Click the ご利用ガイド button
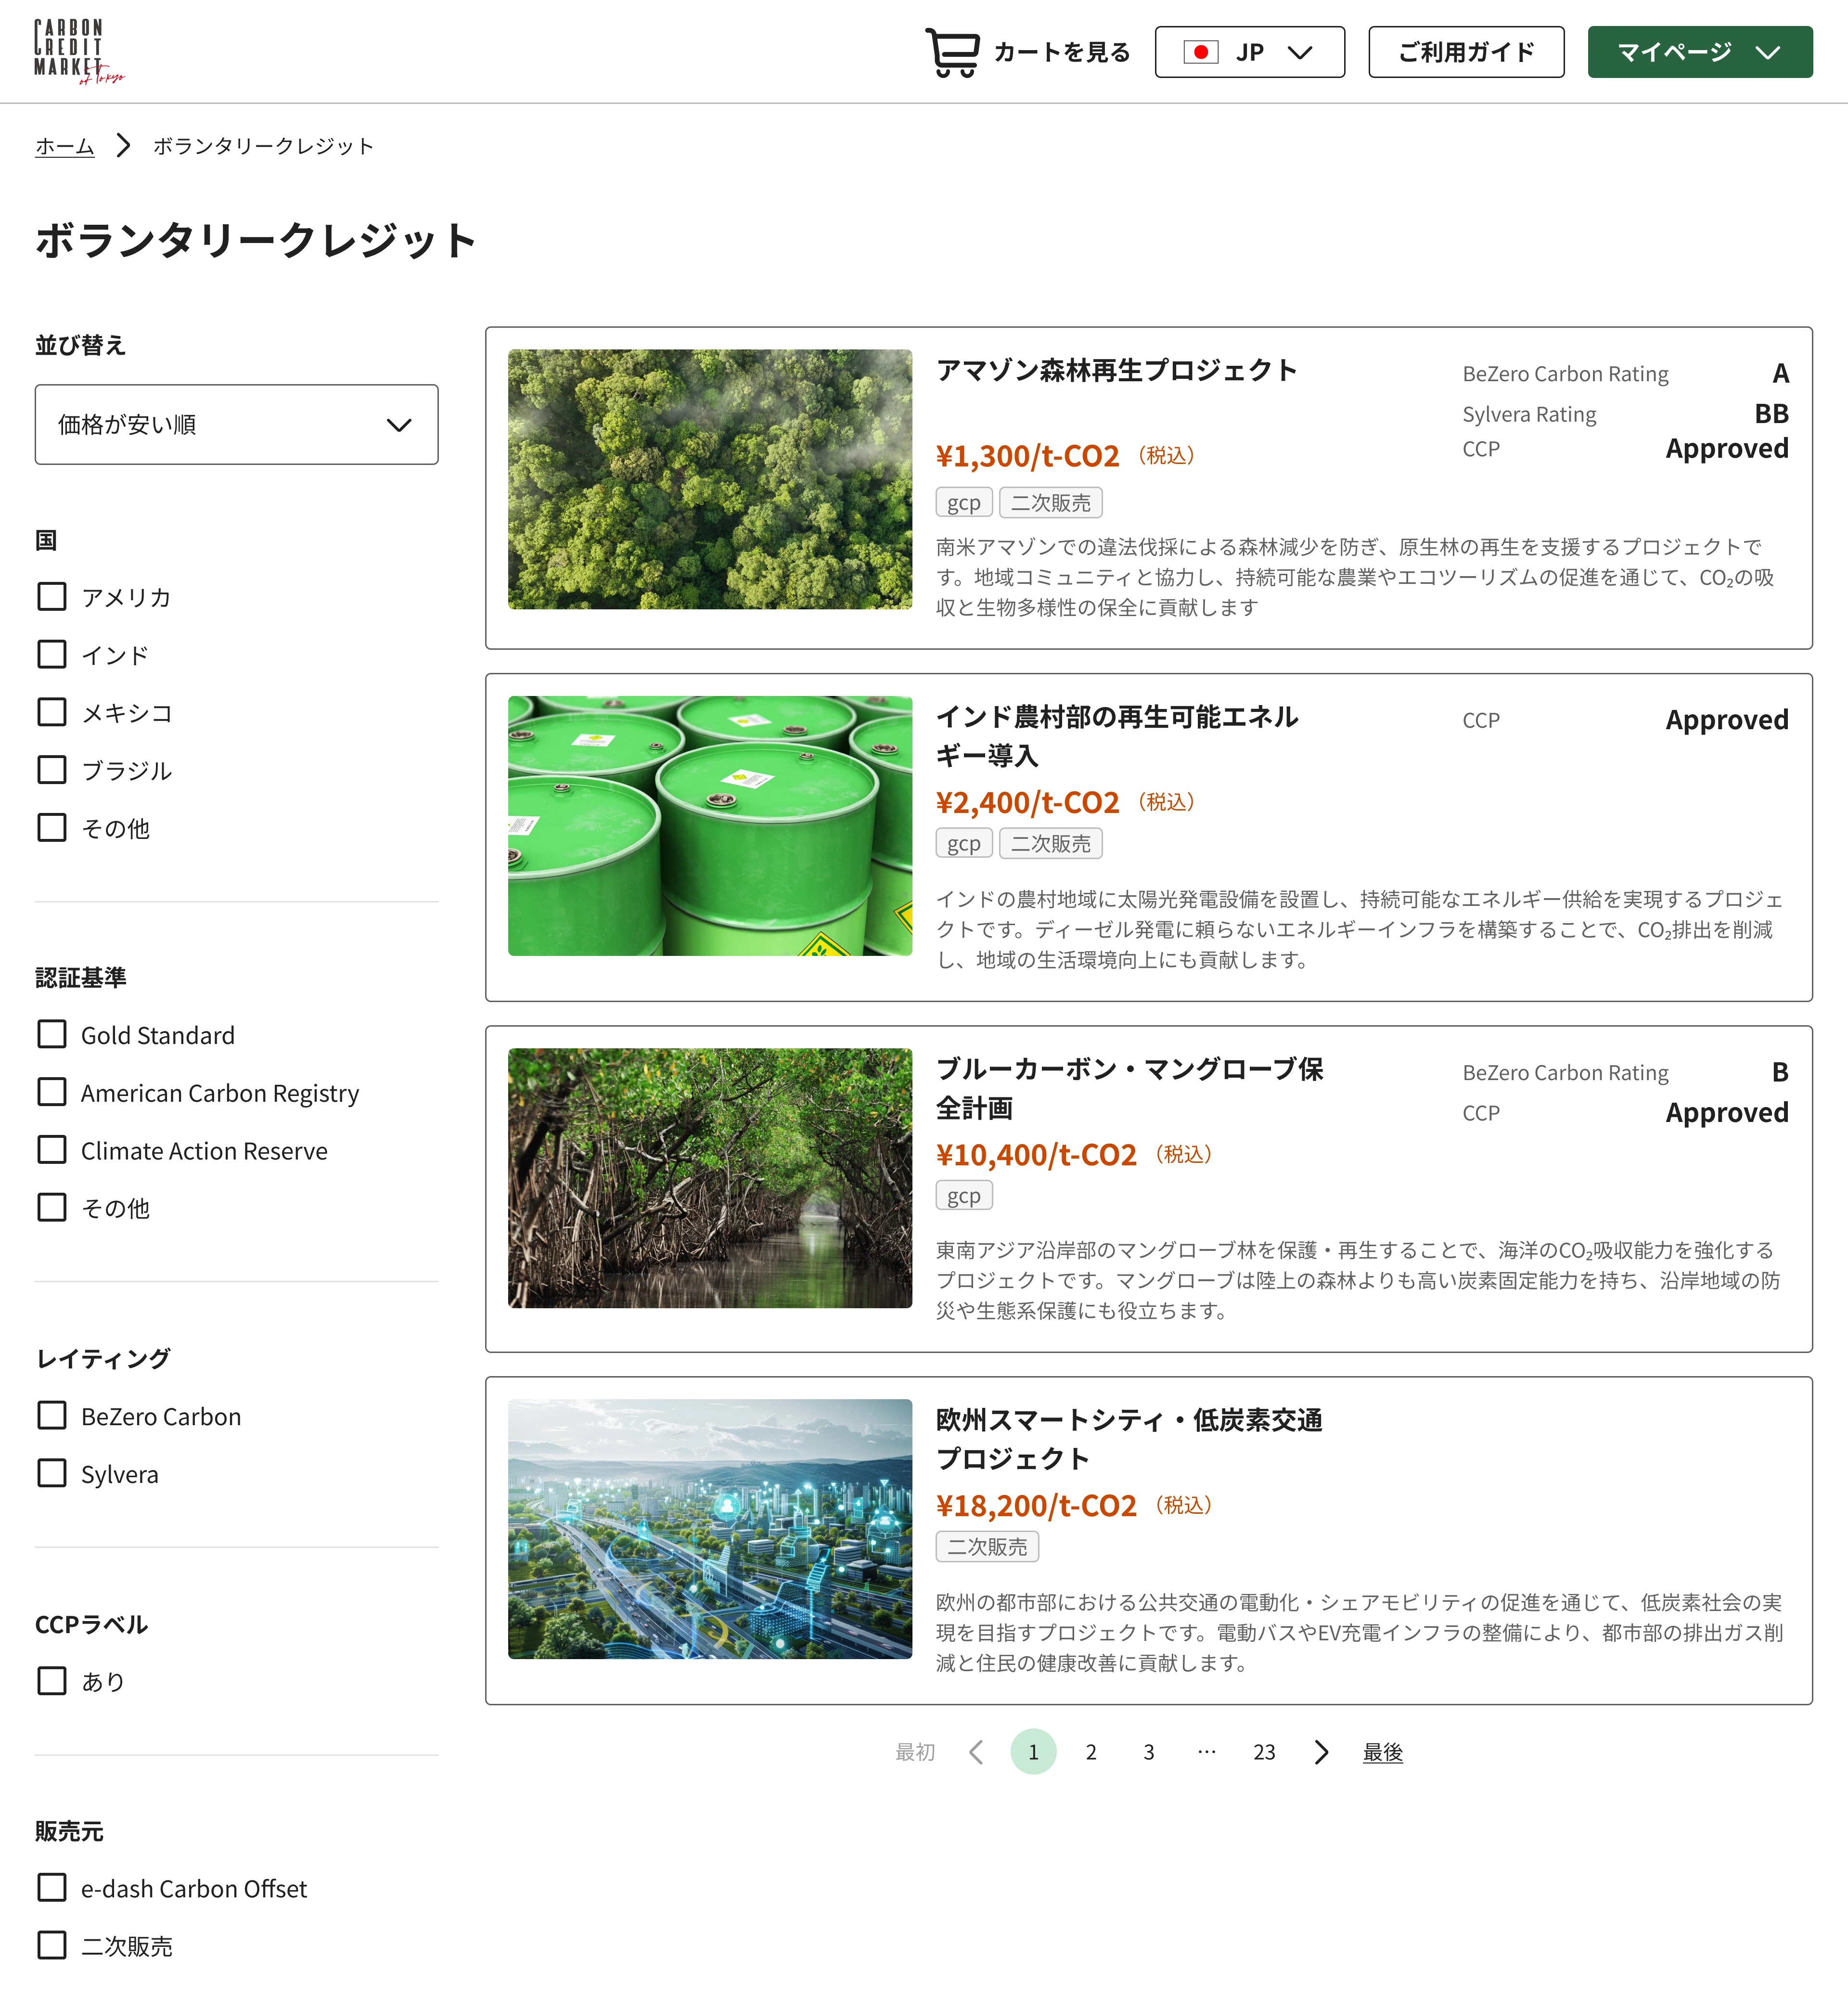Image resolution: width=1848 pixels, height=1997 pixels. 1466,52
